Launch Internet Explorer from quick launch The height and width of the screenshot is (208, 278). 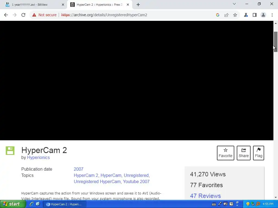point(32,204)
